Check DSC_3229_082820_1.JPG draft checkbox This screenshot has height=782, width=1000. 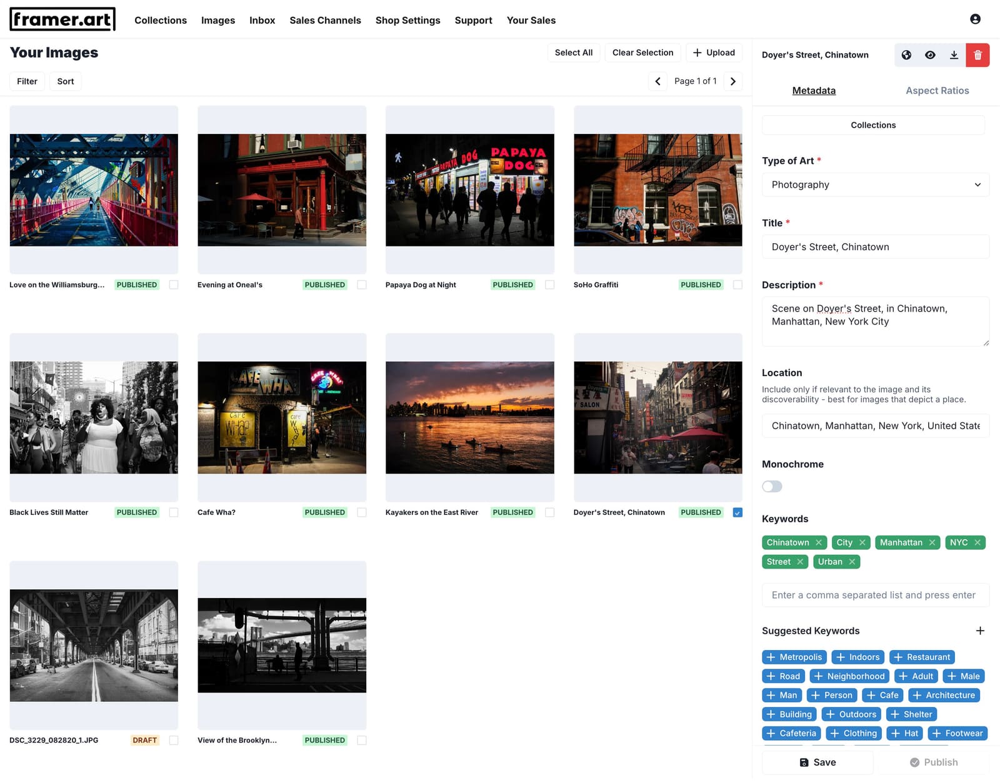(x=174, y=740)
